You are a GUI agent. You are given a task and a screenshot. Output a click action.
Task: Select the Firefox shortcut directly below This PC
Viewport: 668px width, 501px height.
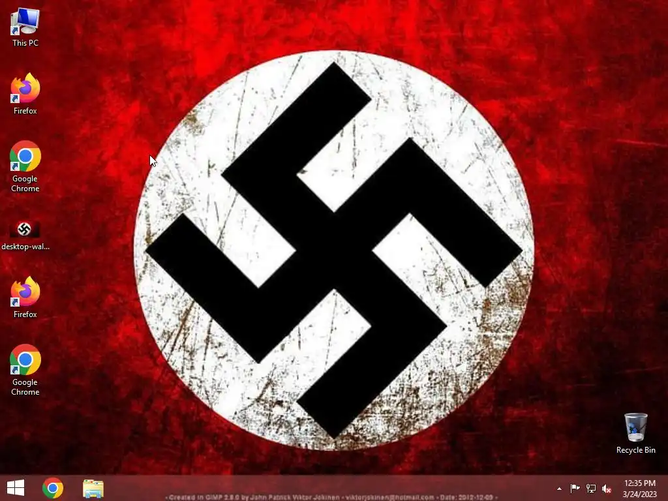click(x=25, y=94)
